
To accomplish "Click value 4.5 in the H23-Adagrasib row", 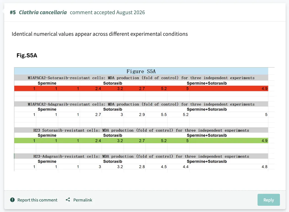I will (x=164, y=167).
